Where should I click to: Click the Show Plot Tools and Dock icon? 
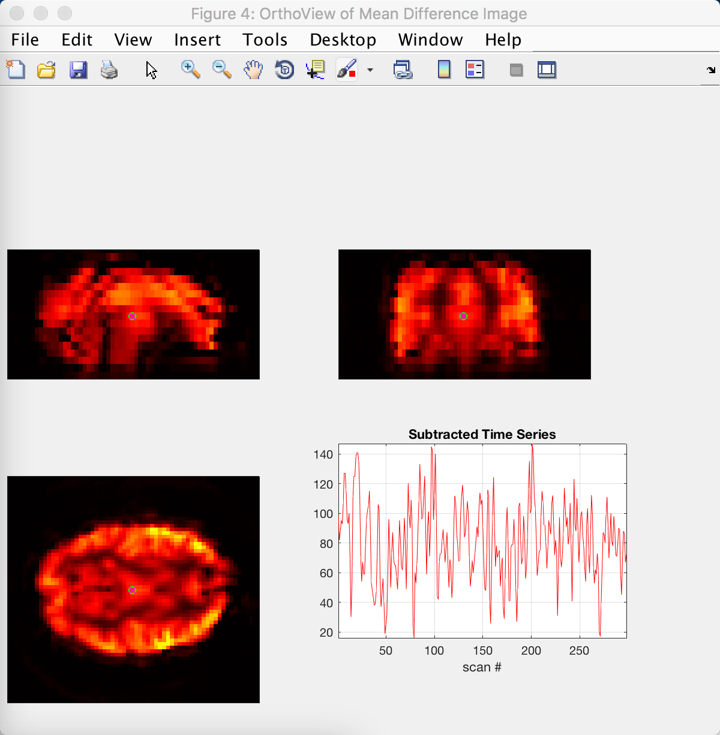pyautogui.click(x=547, y=70)
